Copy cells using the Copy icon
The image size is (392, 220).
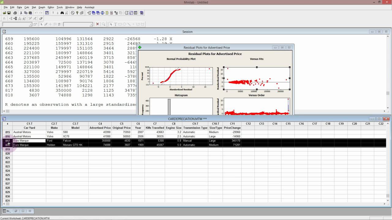pos(26,13)
